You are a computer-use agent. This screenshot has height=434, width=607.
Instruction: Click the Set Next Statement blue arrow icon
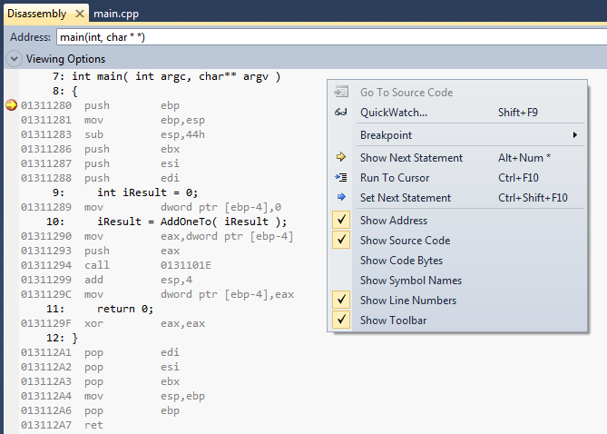click(x=341, y=198)
